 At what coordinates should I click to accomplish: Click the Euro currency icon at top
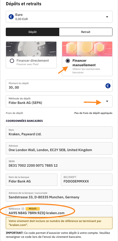point(11,17)
